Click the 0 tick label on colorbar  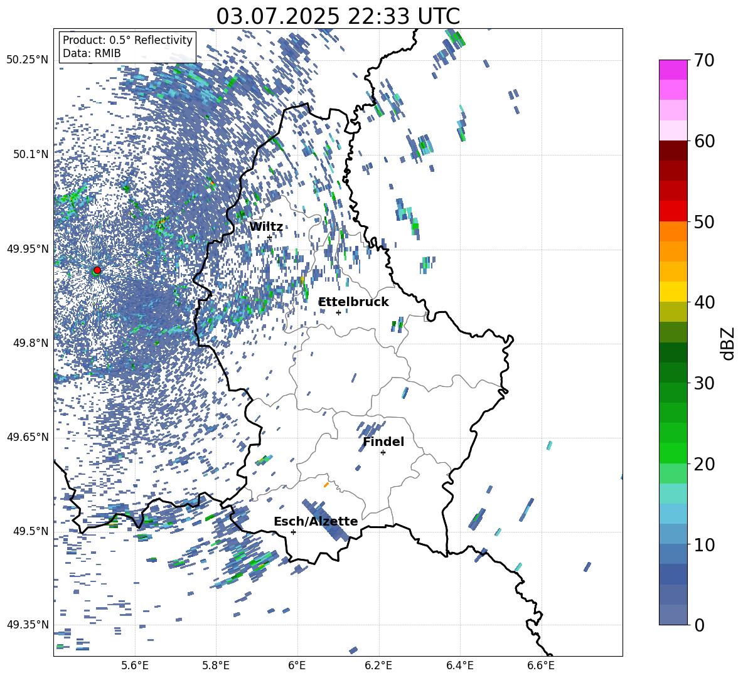[699, 625]
